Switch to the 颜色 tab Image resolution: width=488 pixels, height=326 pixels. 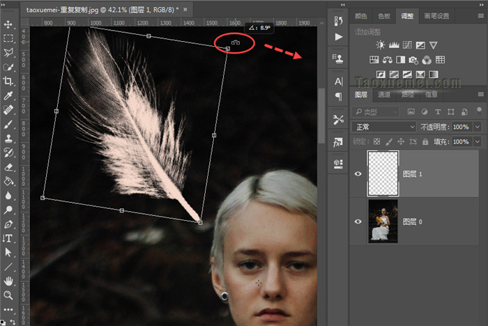[x=361, y=16]
